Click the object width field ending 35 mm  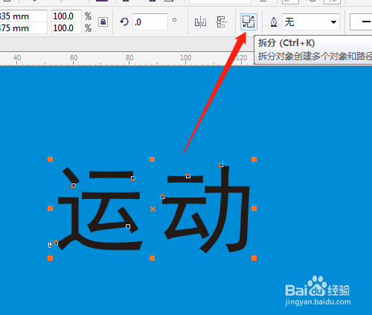point(23,16)
